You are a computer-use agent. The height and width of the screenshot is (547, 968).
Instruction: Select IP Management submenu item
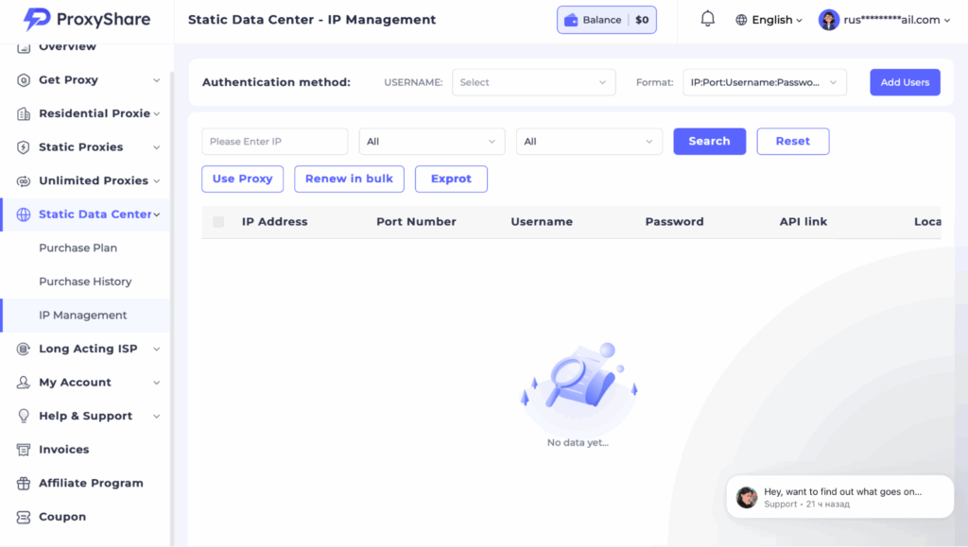coord(83,316)
